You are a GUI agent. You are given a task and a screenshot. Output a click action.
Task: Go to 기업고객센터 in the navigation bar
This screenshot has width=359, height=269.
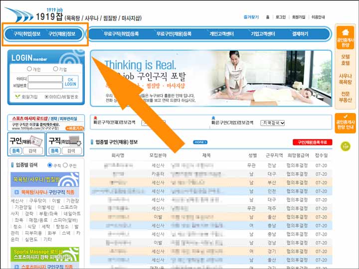(263, 34)
